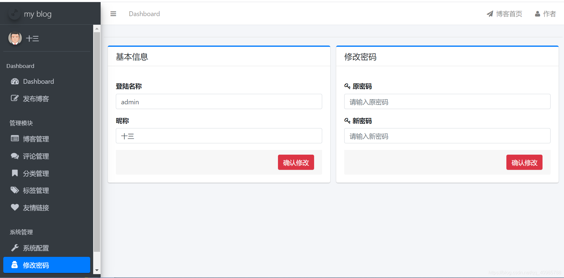Focus the 登陆名称 field containing admin
Viewport: 564px width, 278px height.
pos(219,102)
